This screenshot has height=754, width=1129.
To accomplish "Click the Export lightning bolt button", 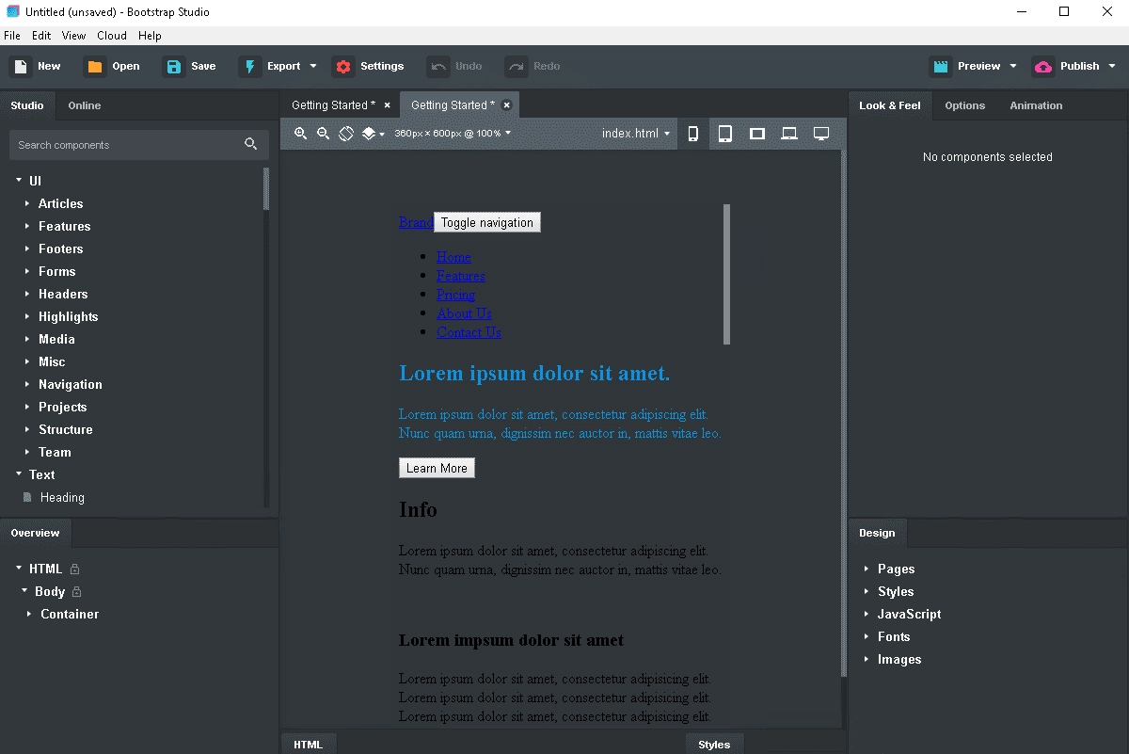I will [x=271, y=66].
